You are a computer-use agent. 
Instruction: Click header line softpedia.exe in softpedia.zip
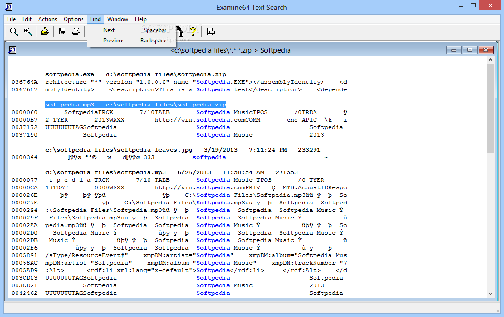click(136, 74)
